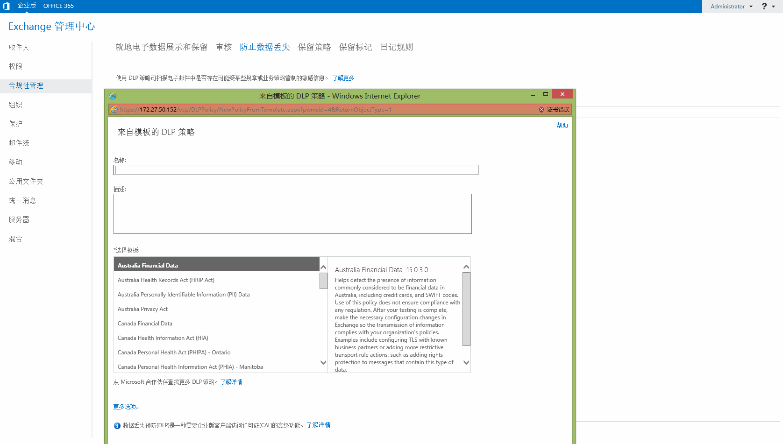Go to the 日记规则 tab
The height and width of the screenshot is (444, 783).
coord(397,47)
